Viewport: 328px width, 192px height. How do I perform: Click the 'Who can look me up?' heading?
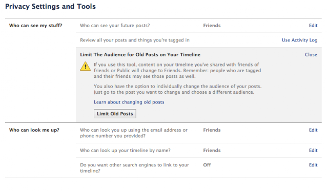click(34, 130)
